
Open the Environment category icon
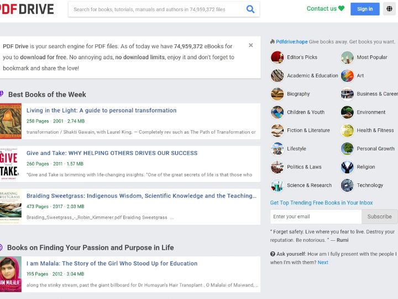(347, 112)
